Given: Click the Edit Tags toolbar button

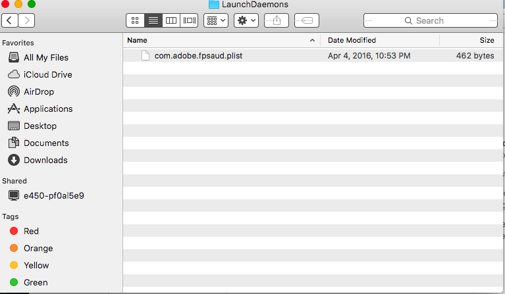Looking at the screenshot, I should (307, 20).
